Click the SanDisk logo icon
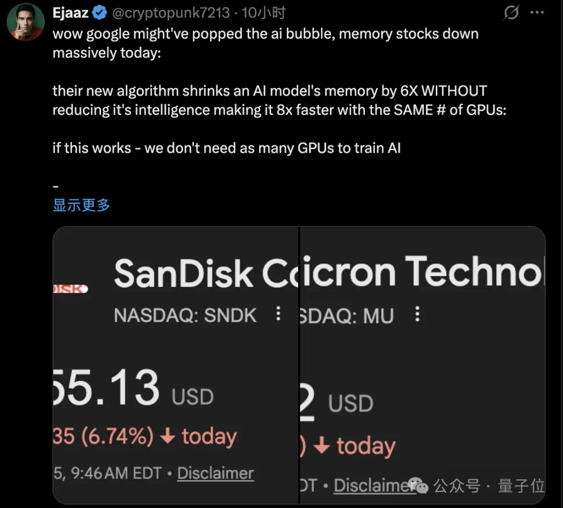This screenshot has height=508, width=563. pyautogui.click(x=70, y=288)
